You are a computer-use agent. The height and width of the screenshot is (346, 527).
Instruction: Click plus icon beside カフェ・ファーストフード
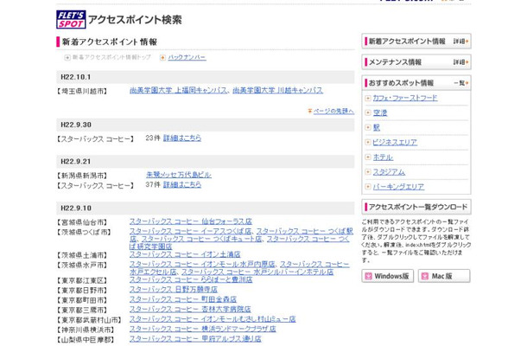coord(368,99)
